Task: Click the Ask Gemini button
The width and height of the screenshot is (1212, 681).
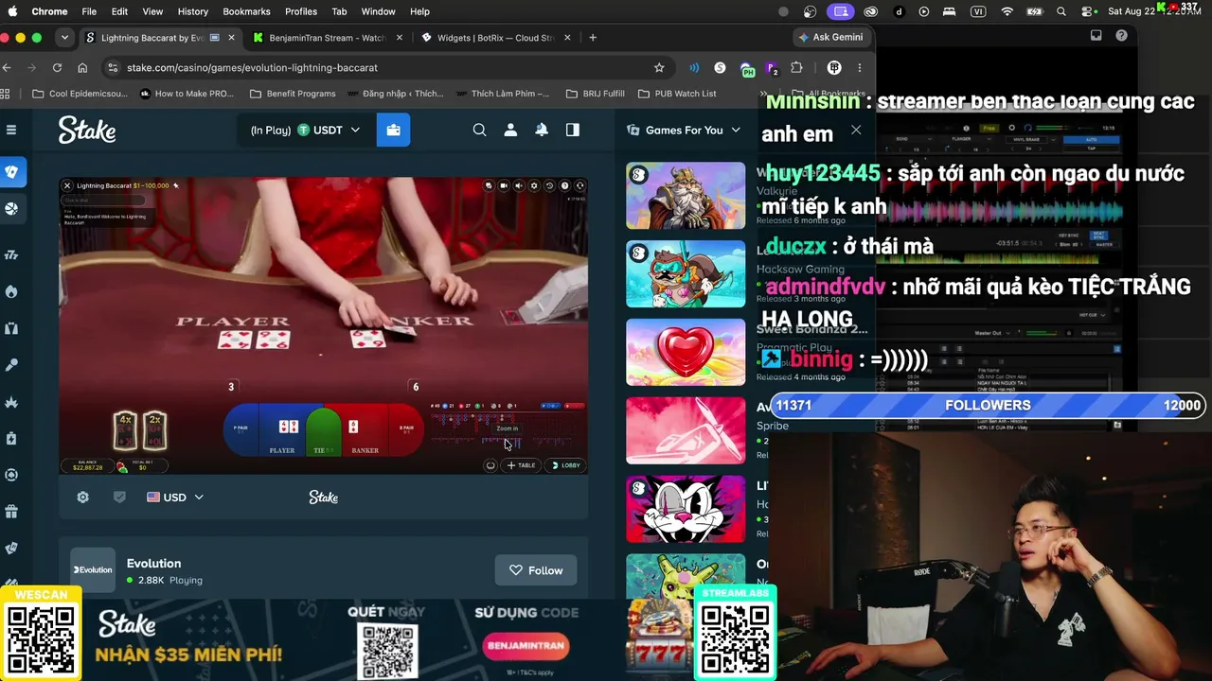Action: click(830, 37)
